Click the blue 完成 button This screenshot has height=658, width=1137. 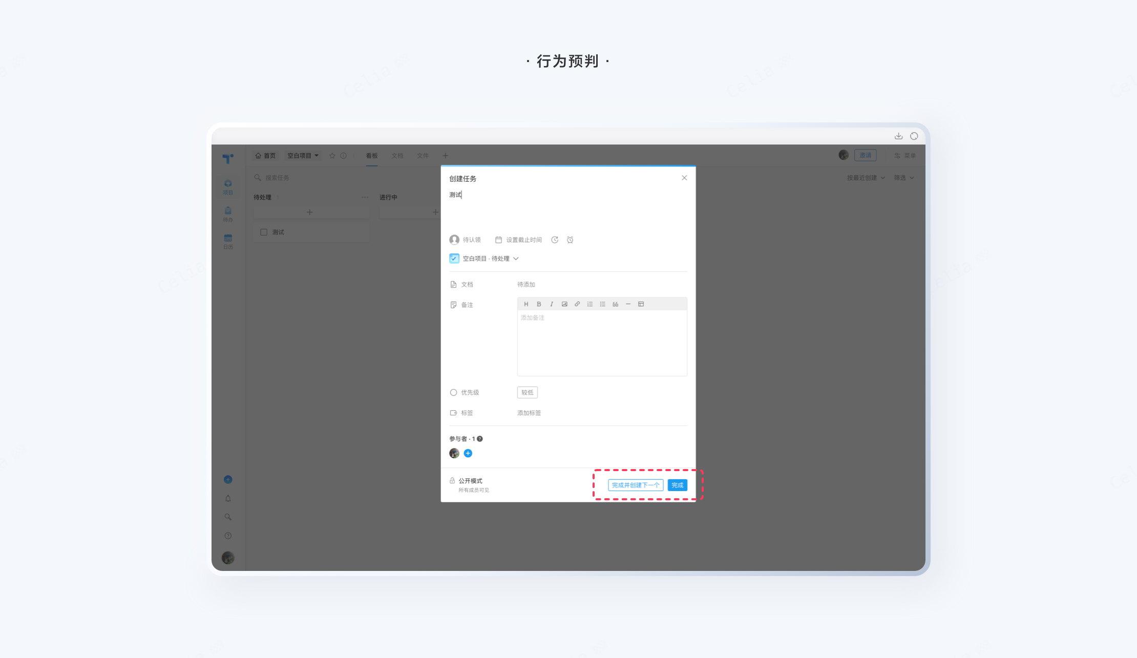(677, 485)
